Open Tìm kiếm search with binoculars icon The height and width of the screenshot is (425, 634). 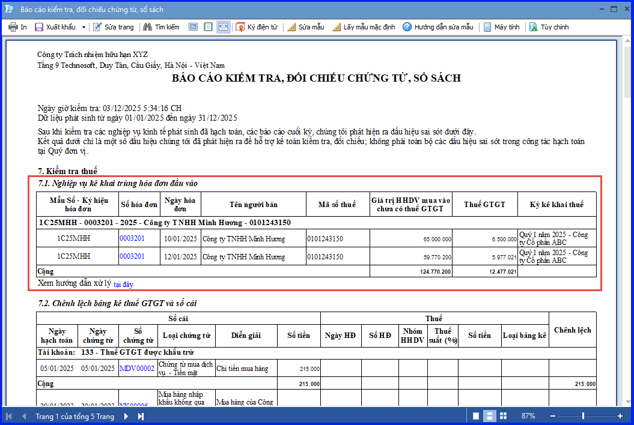pyautogui.click(x=161, y=27)
